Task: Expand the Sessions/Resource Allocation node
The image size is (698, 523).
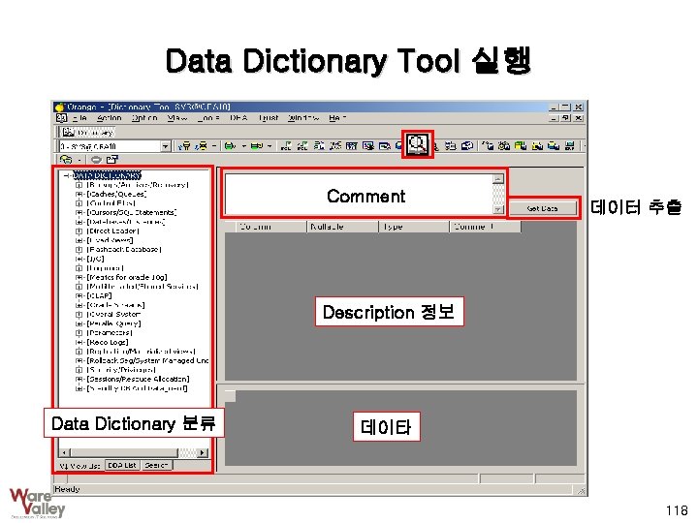Action: click(79, 379)
